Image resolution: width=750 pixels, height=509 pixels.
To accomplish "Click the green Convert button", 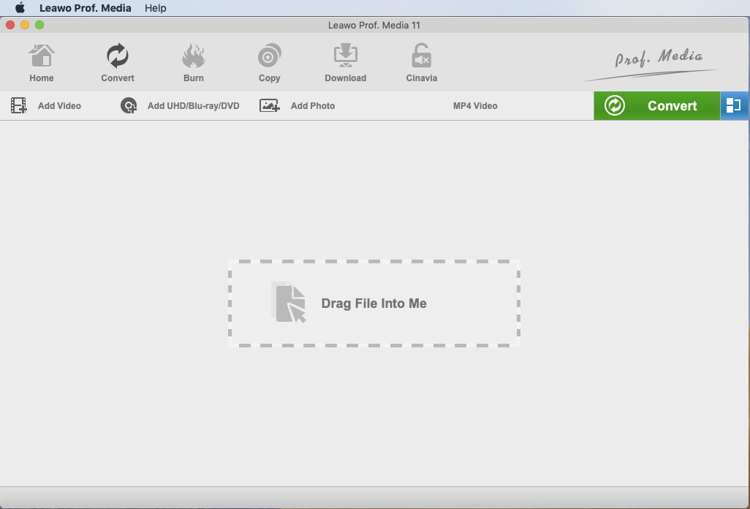I will coord(656,106).
